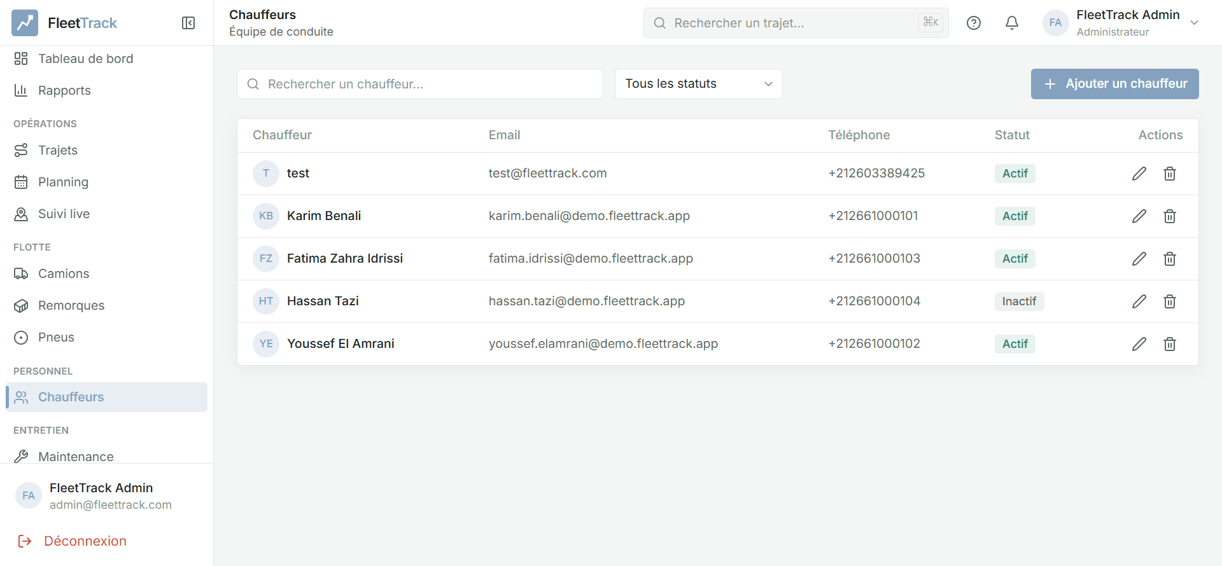Open the Tous les statuts dropdown

tap(698, 84)
